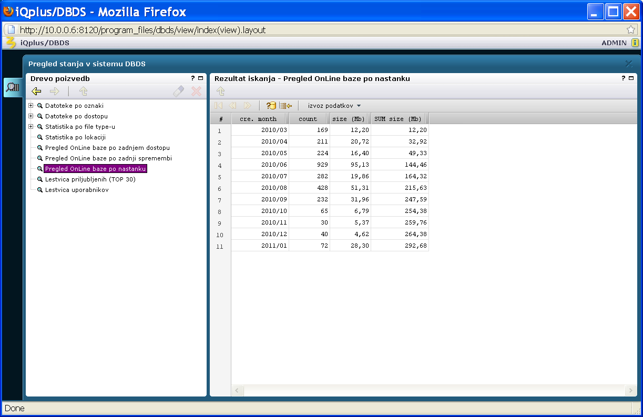Click the browser URL address field
The height and width of the screenshot is (417, 643).
pyautogui.click(x=321, y=30)
